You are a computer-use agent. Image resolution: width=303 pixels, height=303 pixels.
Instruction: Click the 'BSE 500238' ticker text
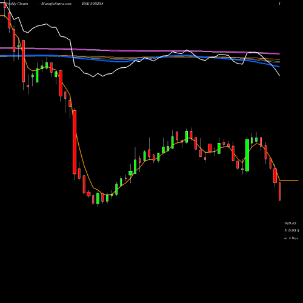click(x=93, y=4)
